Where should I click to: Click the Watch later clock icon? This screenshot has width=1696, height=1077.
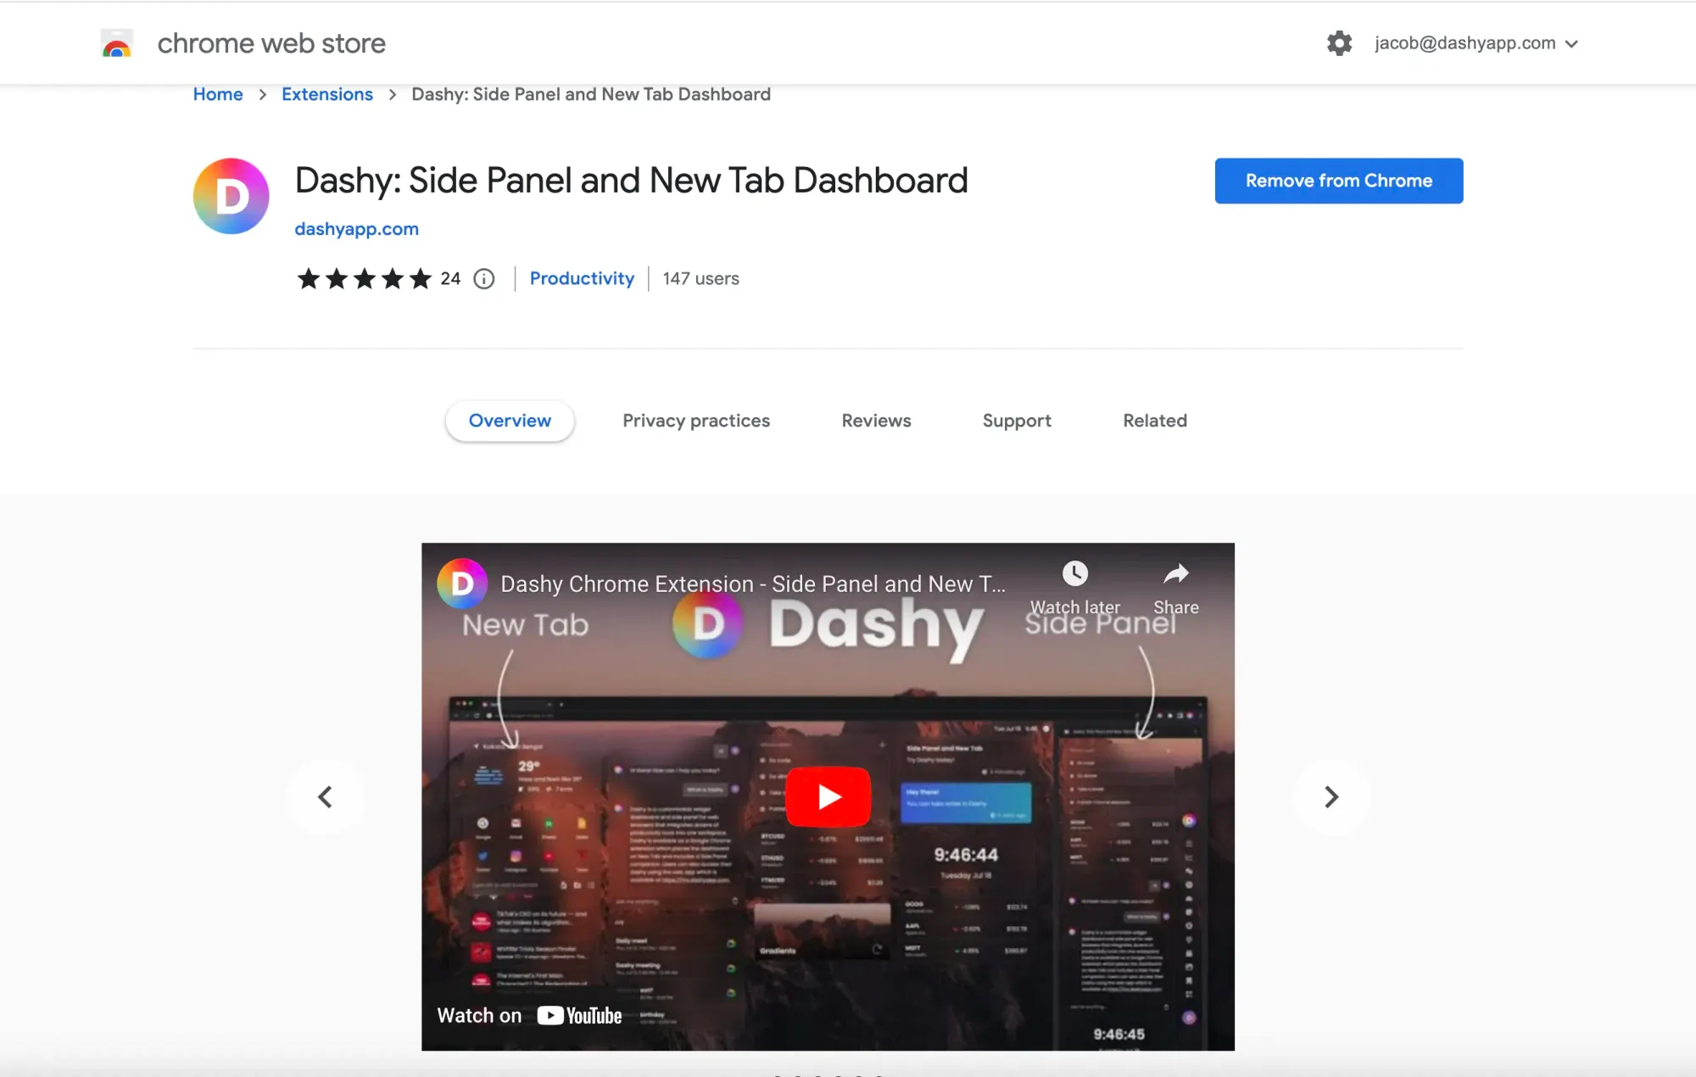(1075, 574)
